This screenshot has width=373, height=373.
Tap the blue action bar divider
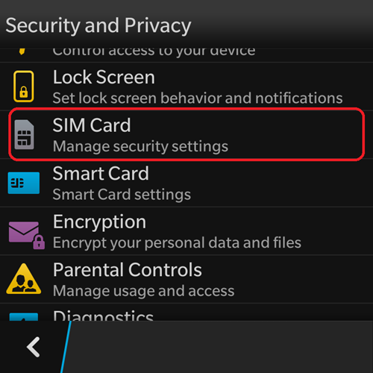click(x=66, y=347)
